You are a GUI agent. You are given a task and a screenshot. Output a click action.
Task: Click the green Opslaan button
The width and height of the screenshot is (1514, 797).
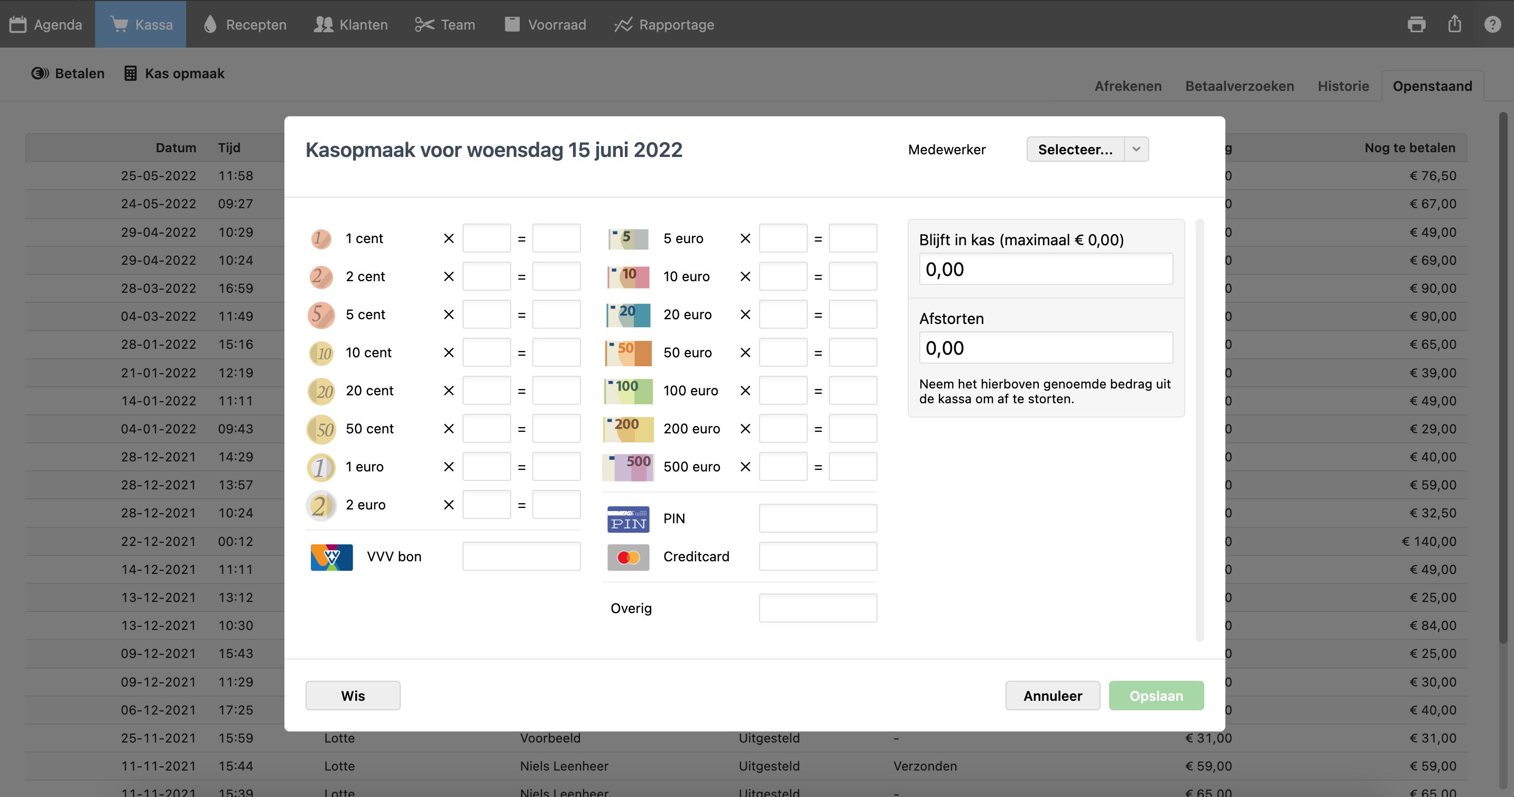[x=1156, y=696]
